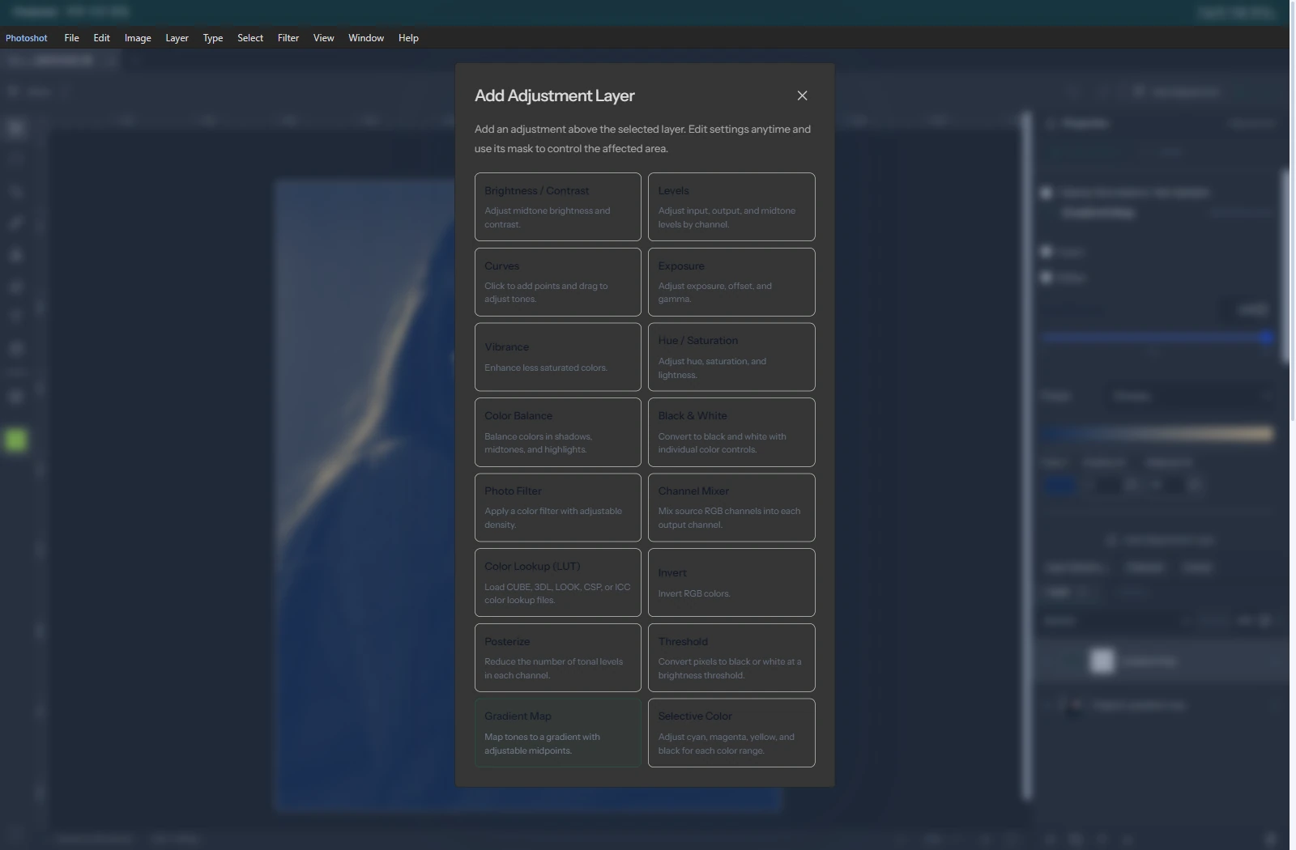Select the Posterize adjustment card

point(558,657)
